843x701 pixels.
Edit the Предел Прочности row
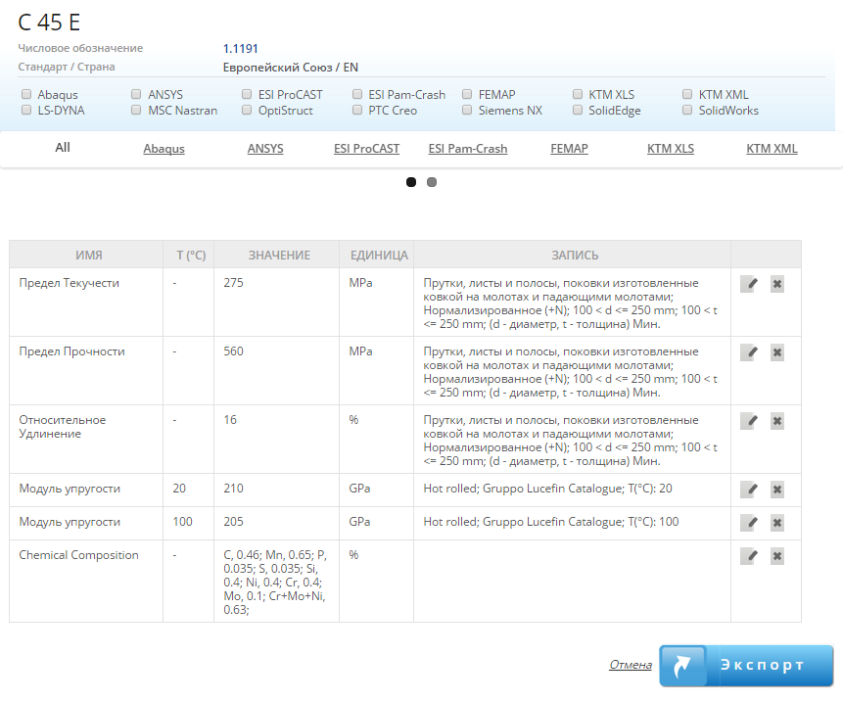click(x=749, y=352)
